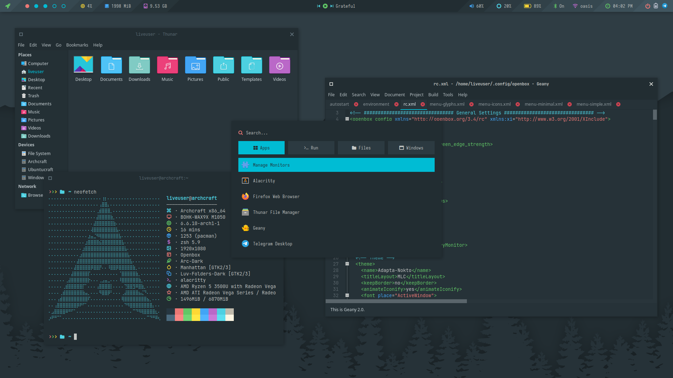
Task: Open the Telegram tray icon
Action: point(665,6)
